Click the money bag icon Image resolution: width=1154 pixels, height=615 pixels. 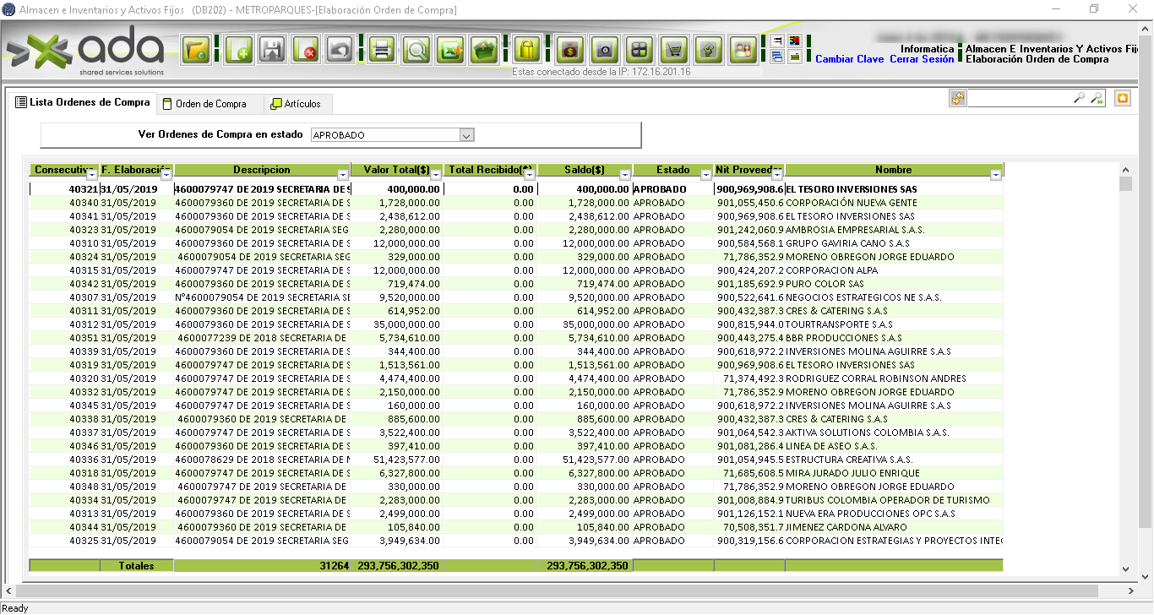point(570,51)
